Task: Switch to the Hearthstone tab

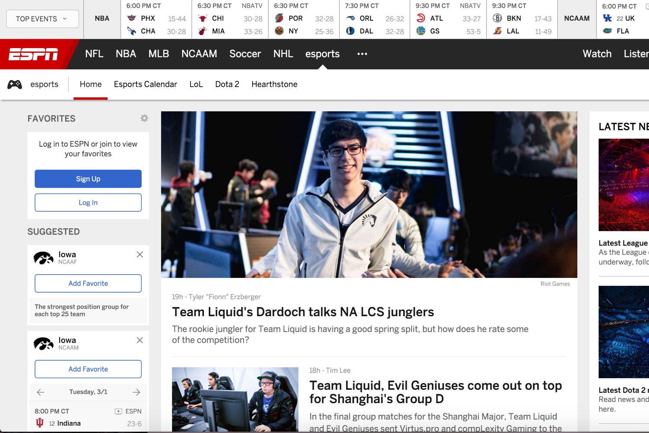Action: tap(274, 84)
